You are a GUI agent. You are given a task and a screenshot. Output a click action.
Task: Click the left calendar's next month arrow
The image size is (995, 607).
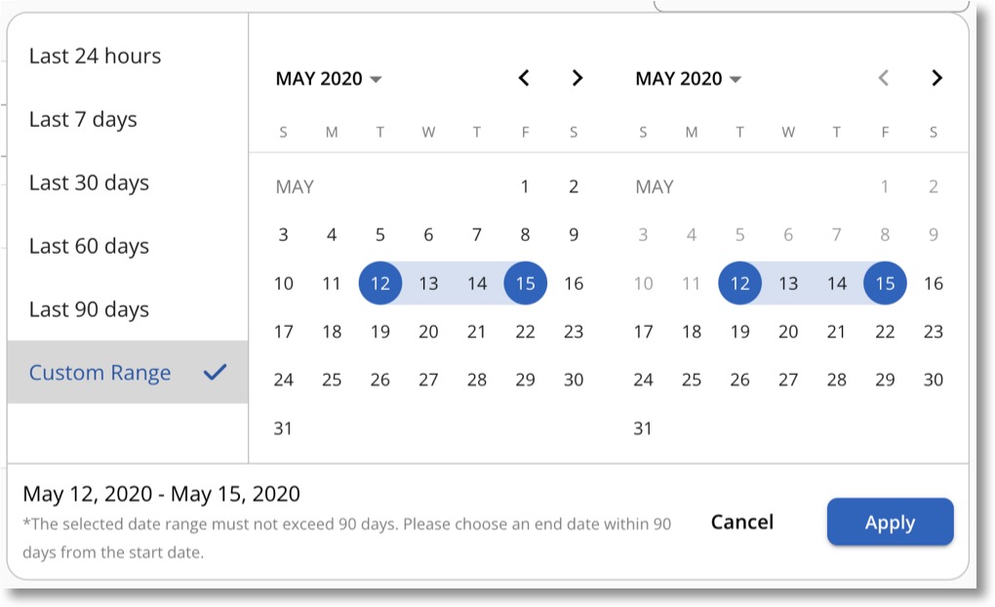(x=577, y=78)
